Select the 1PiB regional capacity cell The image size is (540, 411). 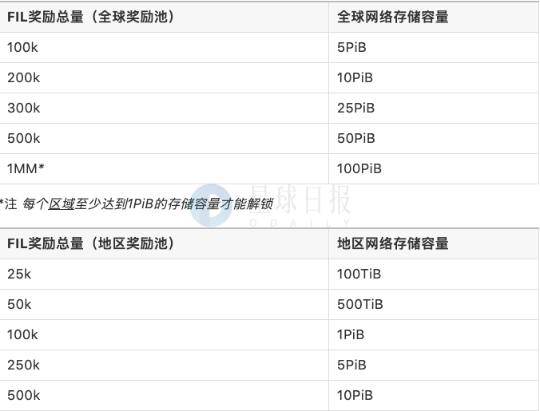click(x=351, y=334)
